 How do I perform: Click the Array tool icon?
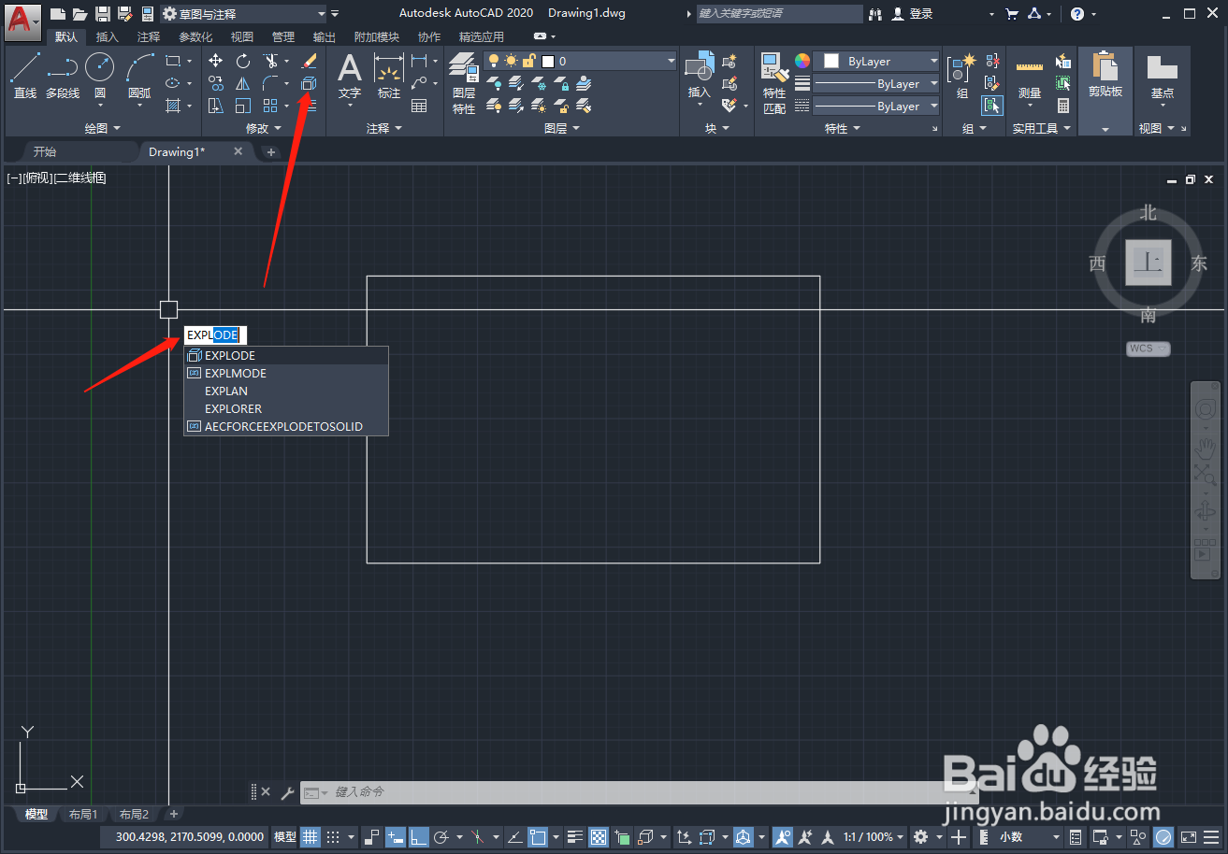click(270, 106)
